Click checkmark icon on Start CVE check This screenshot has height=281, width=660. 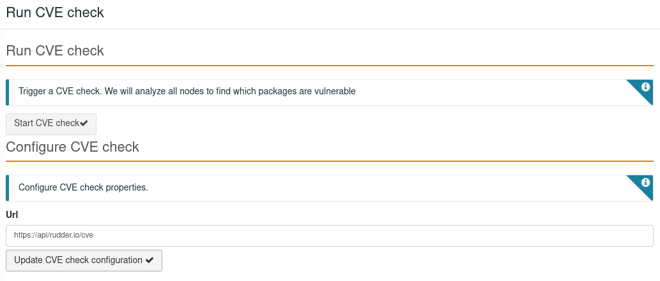coord(84,123)
